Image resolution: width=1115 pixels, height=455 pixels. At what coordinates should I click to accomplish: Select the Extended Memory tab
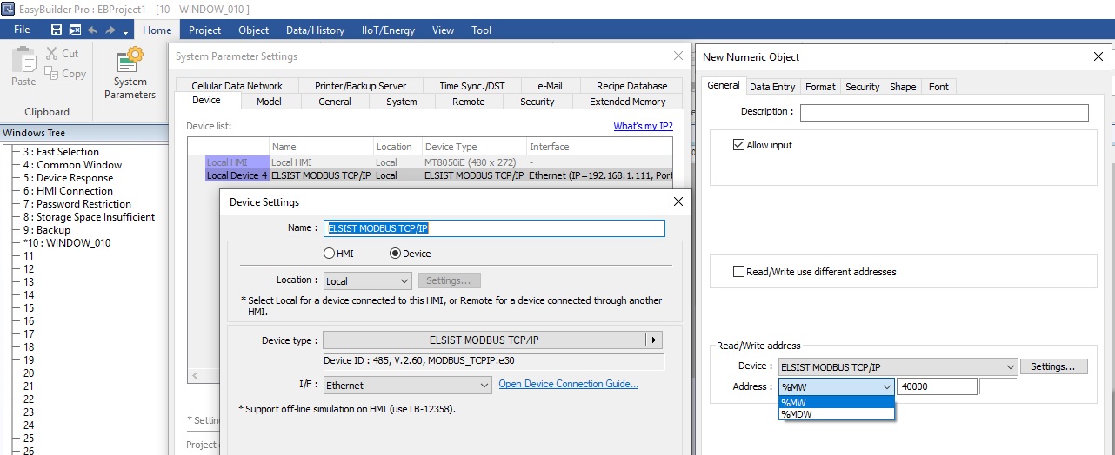627,102
